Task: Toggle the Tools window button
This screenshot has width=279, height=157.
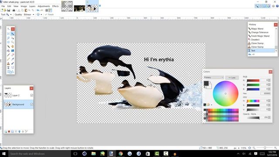Action: (x=257, y=6)
